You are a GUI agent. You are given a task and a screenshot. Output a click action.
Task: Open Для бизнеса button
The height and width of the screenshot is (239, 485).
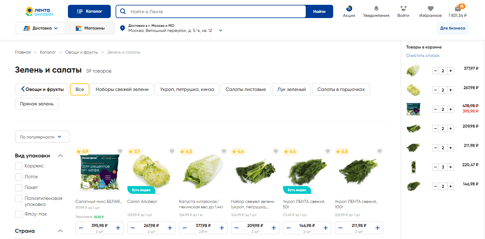coord(453,28)
